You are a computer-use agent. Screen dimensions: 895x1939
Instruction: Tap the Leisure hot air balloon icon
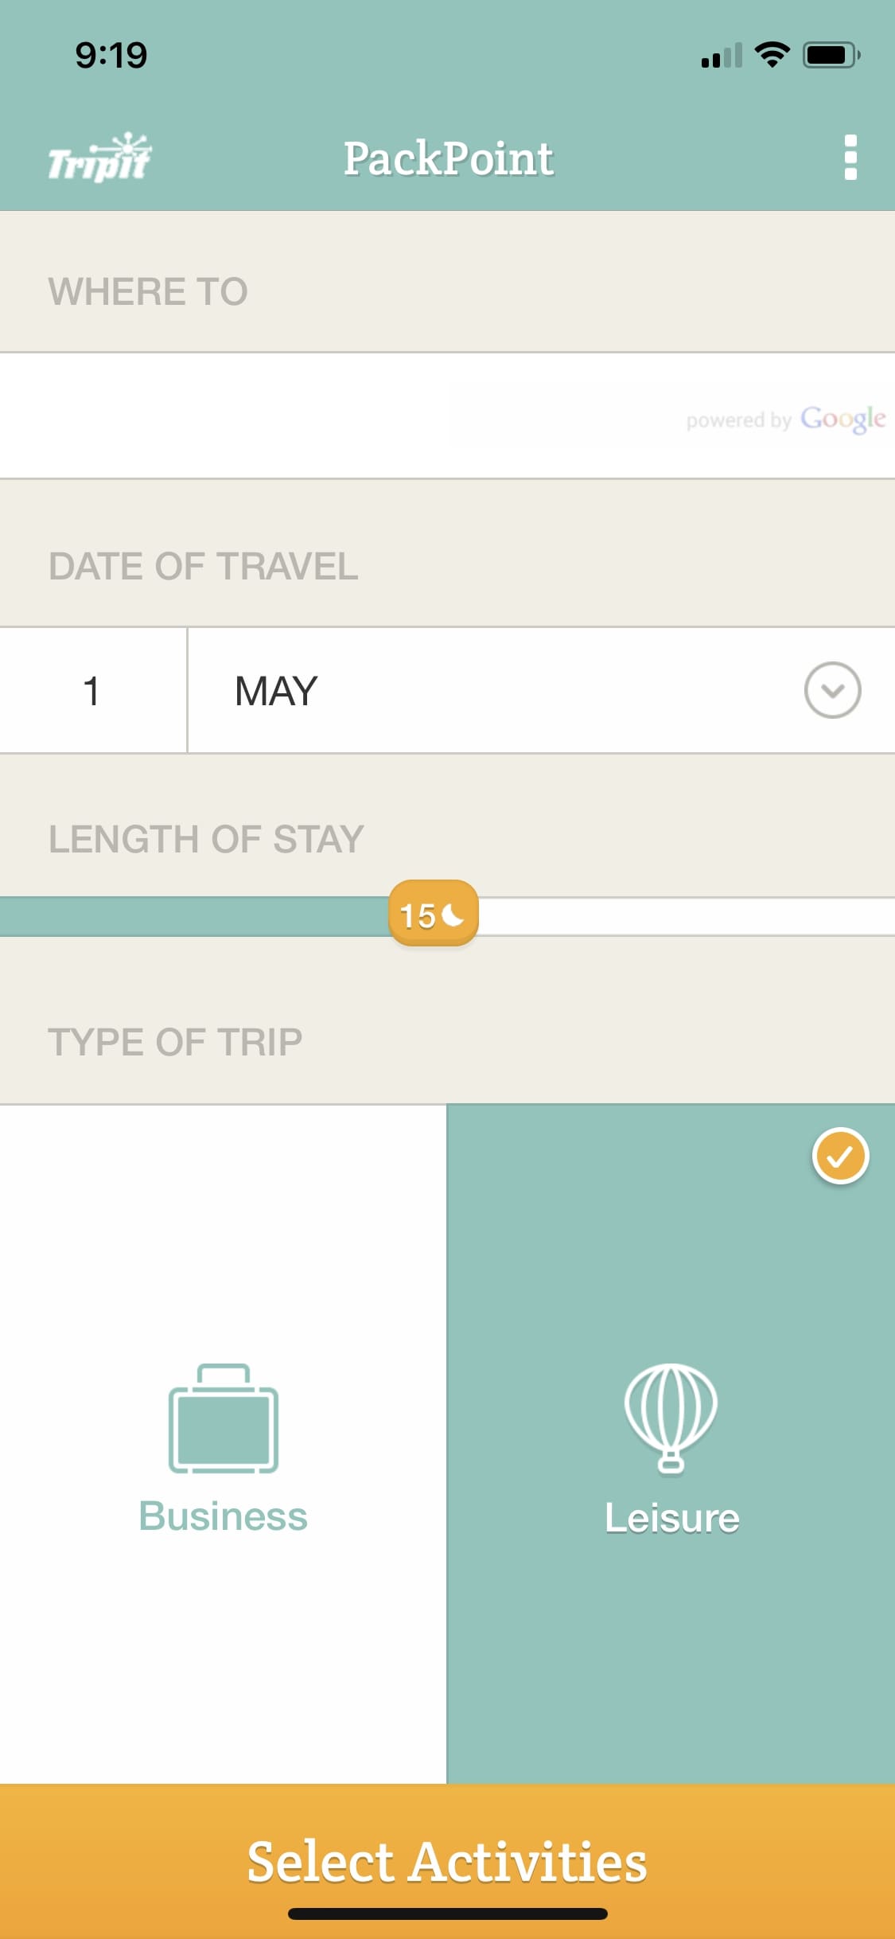(x=671, y=1418)
